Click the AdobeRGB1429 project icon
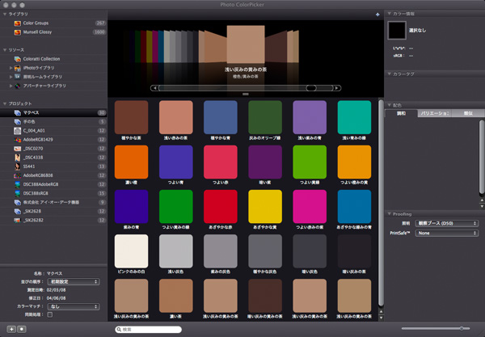The height and width of the screenshot is (337, 485). (17, 139)
